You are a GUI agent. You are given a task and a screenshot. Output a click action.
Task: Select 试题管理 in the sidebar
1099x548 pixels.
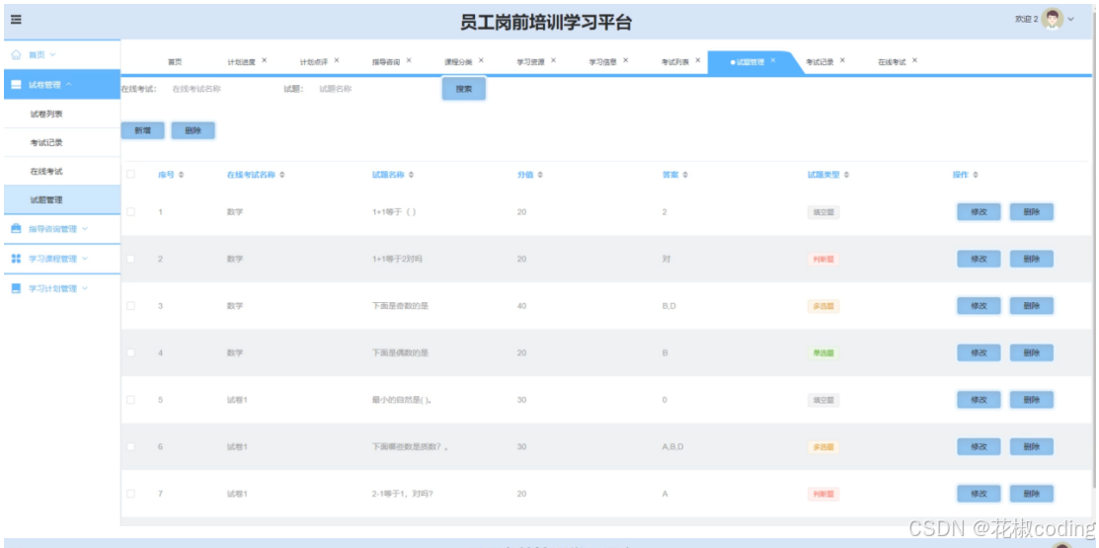tap(61, 199)
